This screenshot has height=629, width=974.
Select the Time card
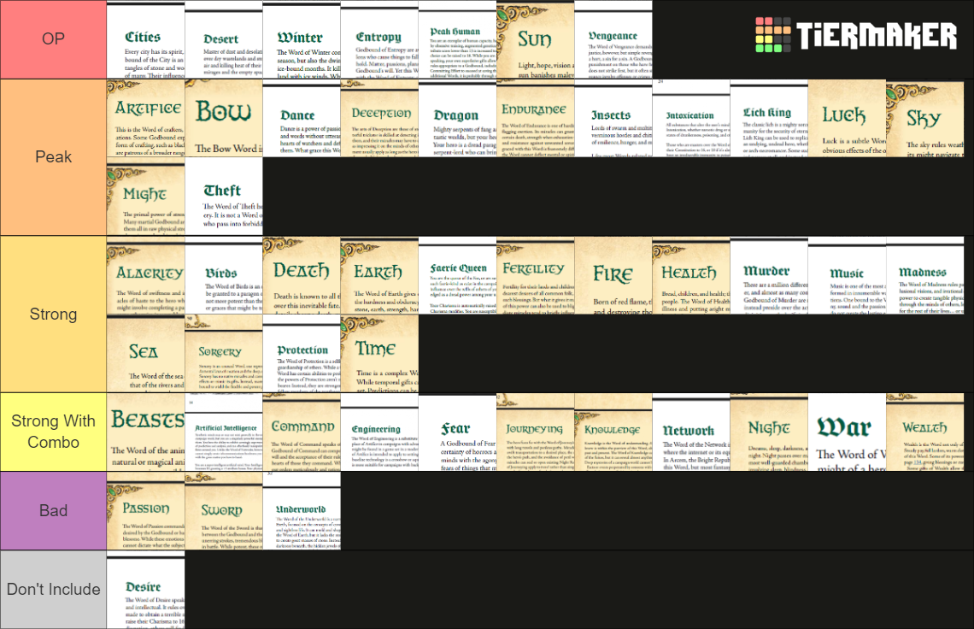378,354
